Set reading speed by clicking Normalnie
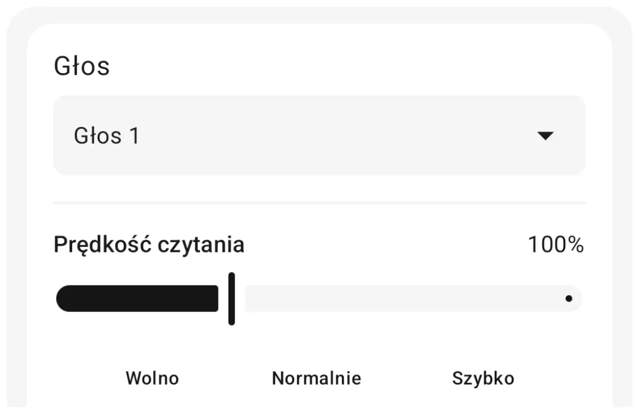The image size is (639, 414). pos(316,378)
